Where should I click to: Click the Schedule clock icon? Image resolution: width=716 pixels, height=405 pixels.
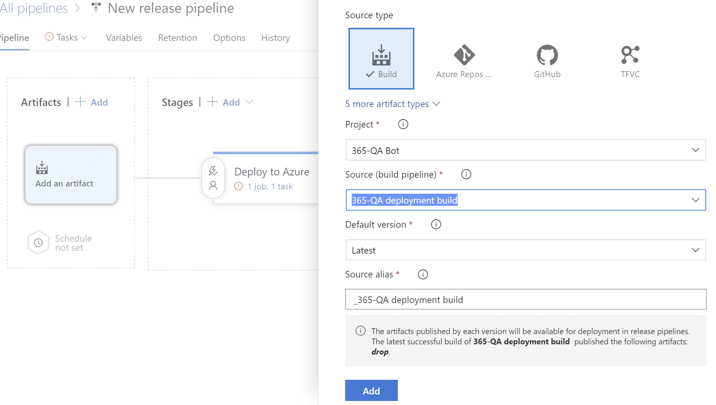click(x=38, y=243)
